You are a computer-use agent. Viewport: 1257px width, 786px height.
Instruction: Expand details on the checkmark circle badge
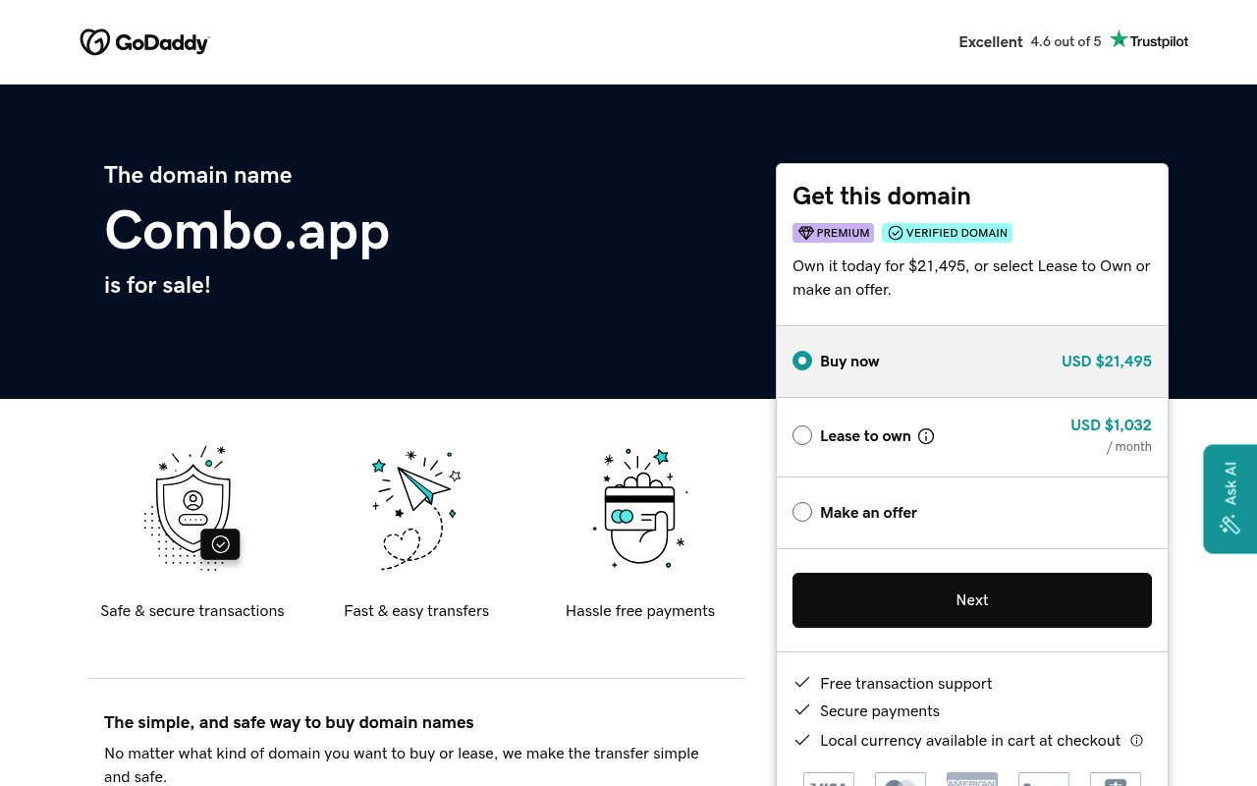pyautogui.click(x=220, y=543)
